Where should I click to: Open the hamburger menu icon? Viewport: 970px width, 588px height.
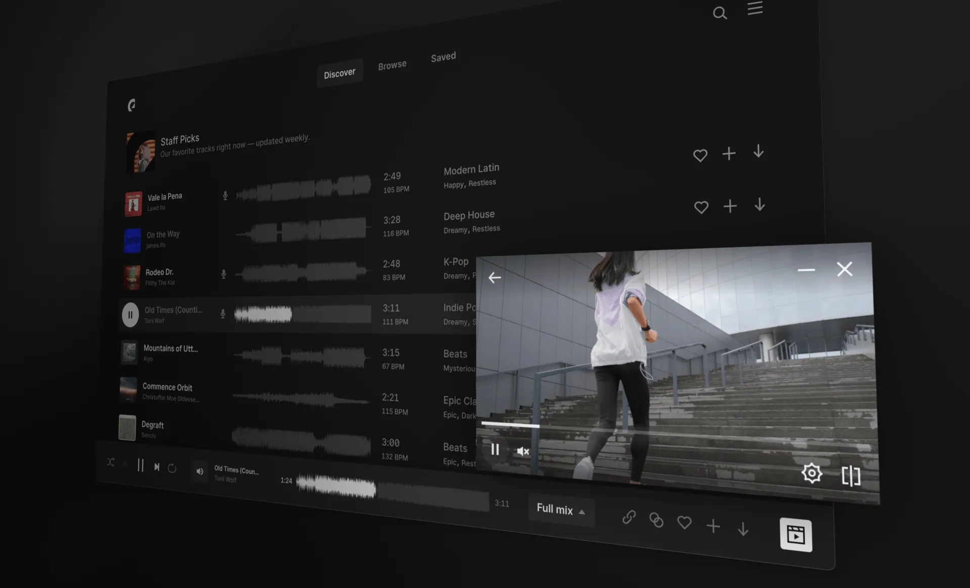coord(755,8)
